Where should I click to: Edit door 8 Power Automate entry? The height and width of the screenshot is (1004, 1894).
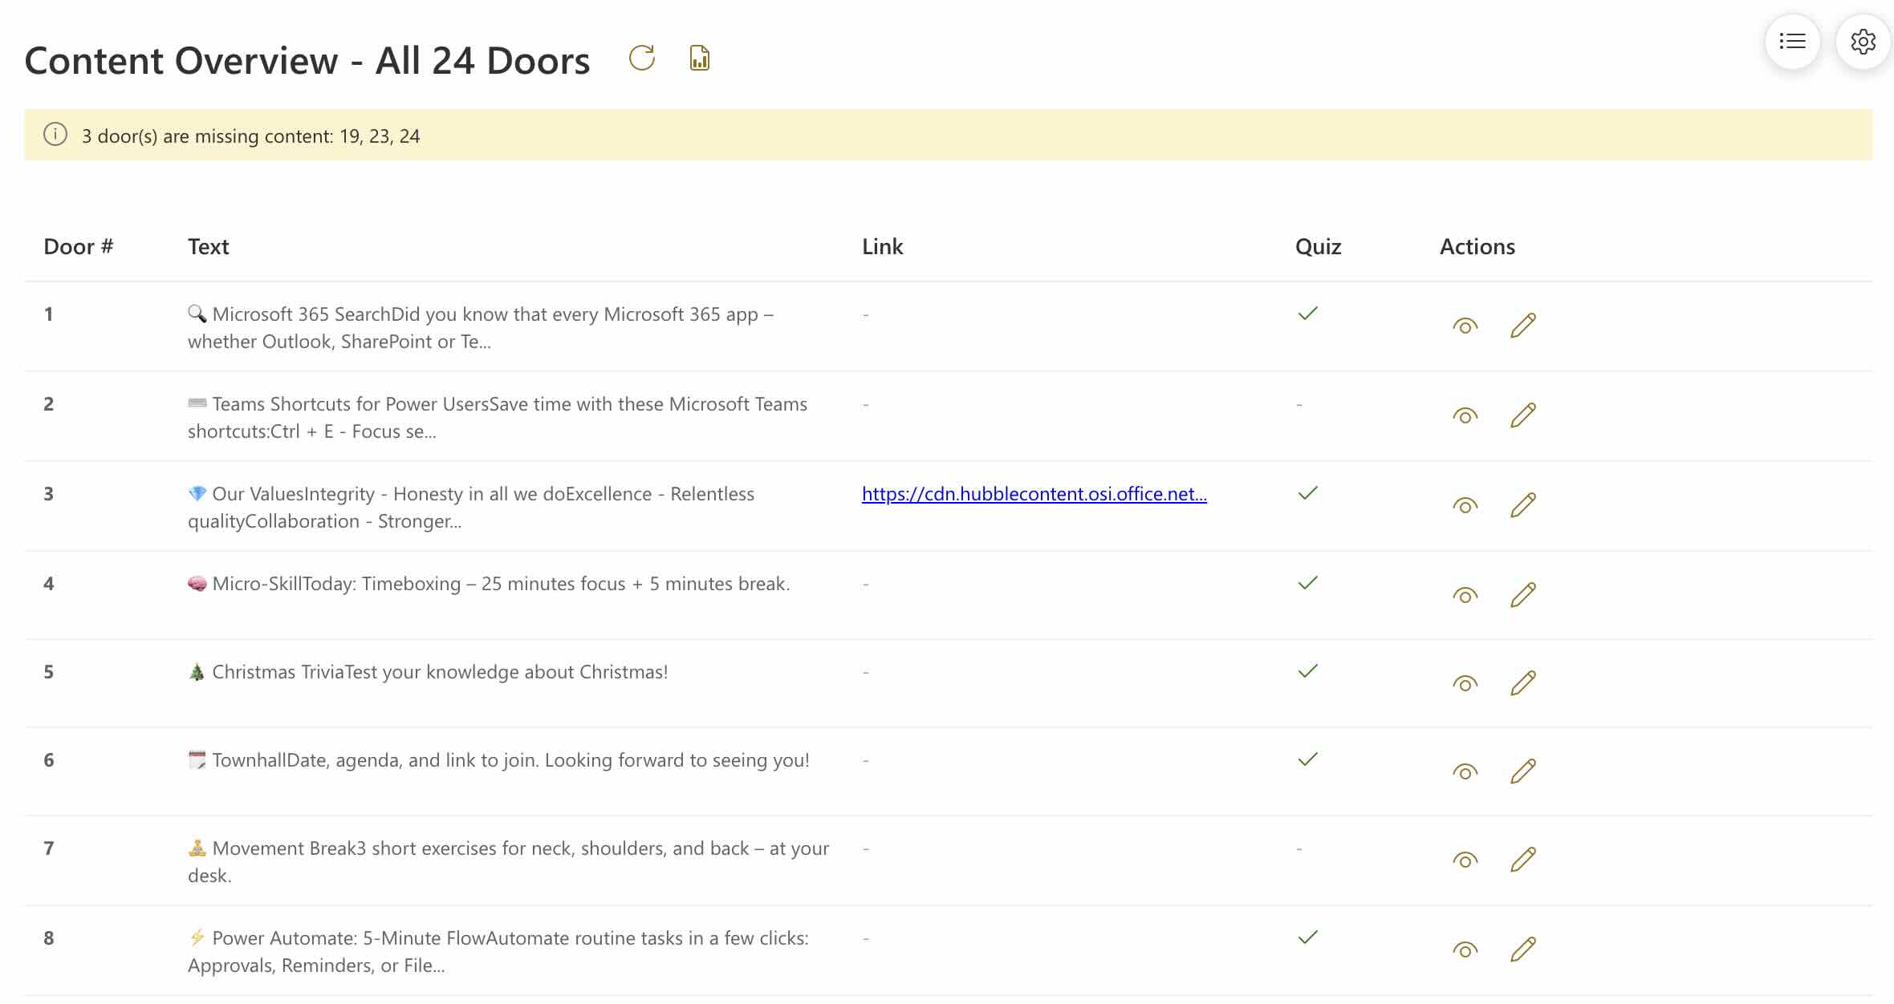pos(1522,949)
